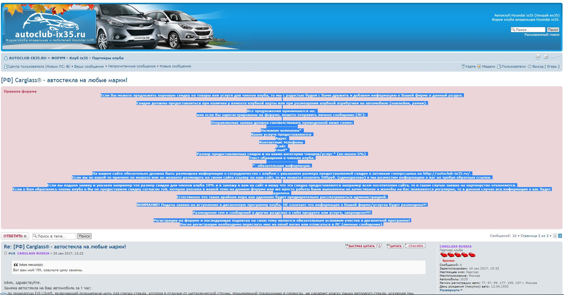
Task: Open the AUTOCLUB-IX35.RU breadcrumb home link
Action: (27, 58)
